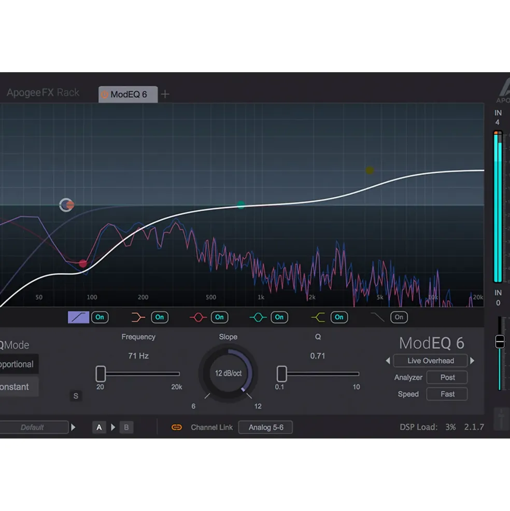Click the Slope 12 dB/oct knob
The width and height of the screenshot is (510, 511).
coord(228,374)
